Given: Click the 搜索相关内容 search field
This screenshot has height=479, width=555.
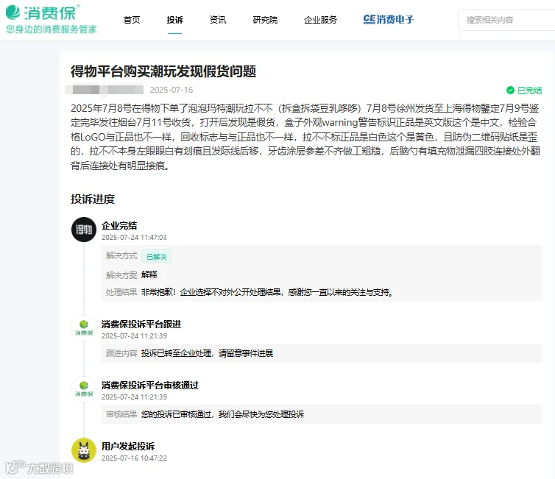Looking at the screenshot, I should [x=506, y=20].
